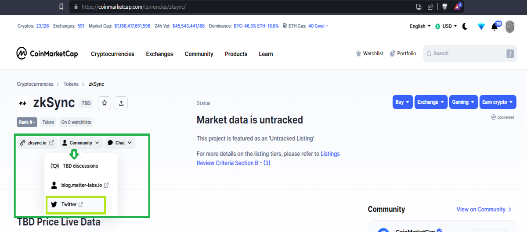Click the Portfolio pie chart icon

392,53
